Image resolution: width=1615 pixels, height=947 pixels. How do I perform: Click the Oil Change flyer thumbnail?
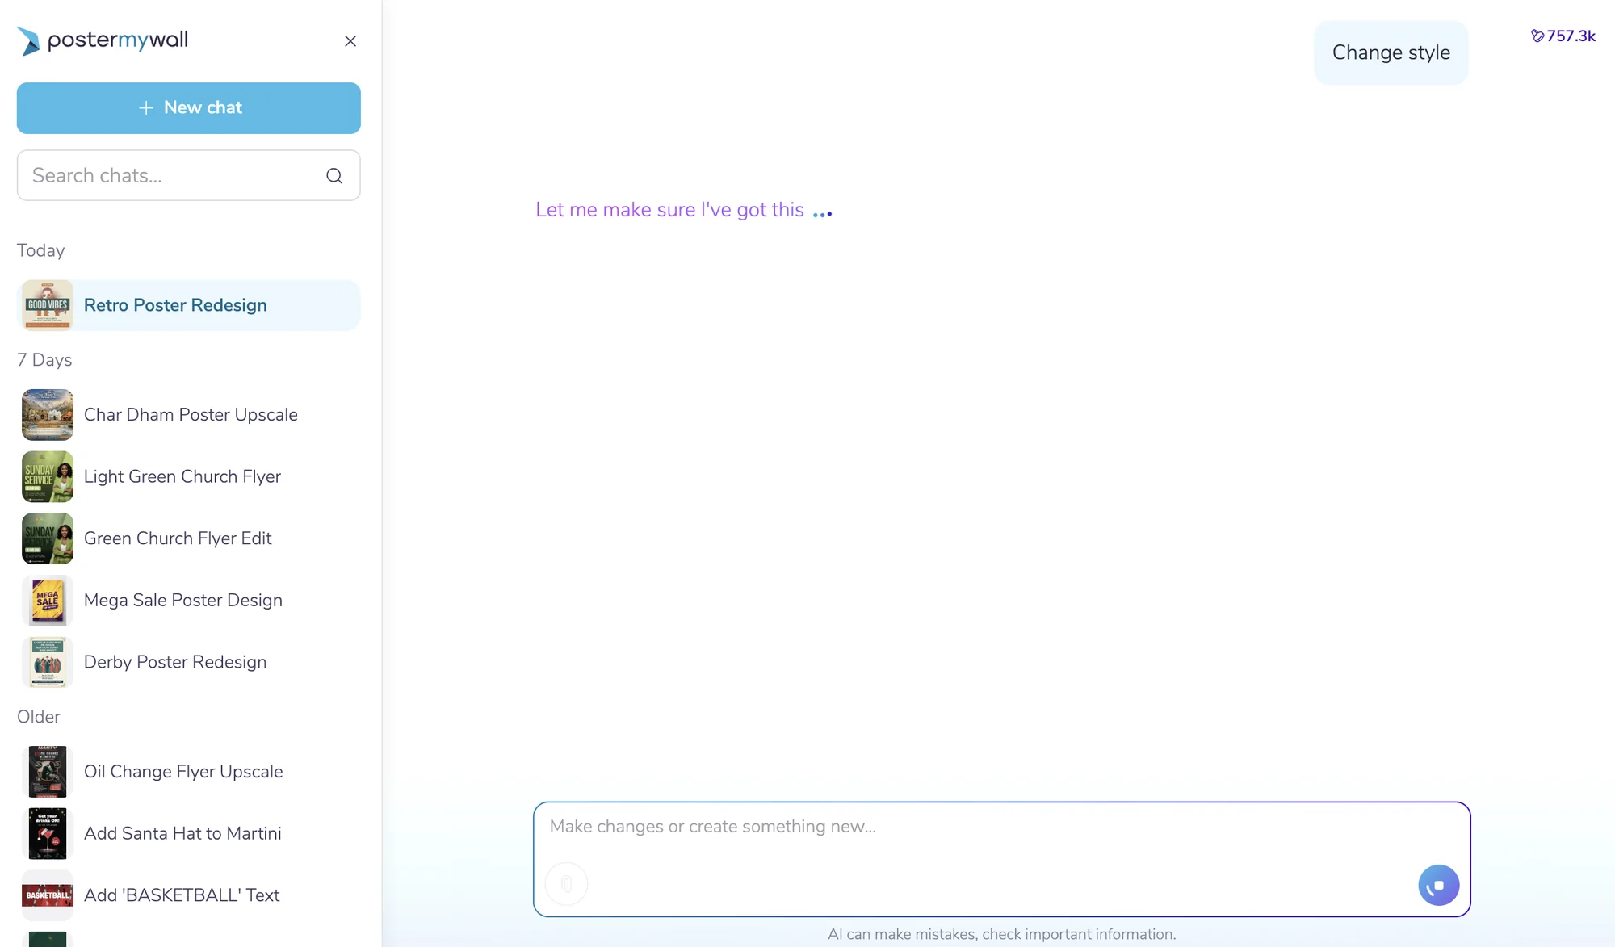click(x=48, y=772)
